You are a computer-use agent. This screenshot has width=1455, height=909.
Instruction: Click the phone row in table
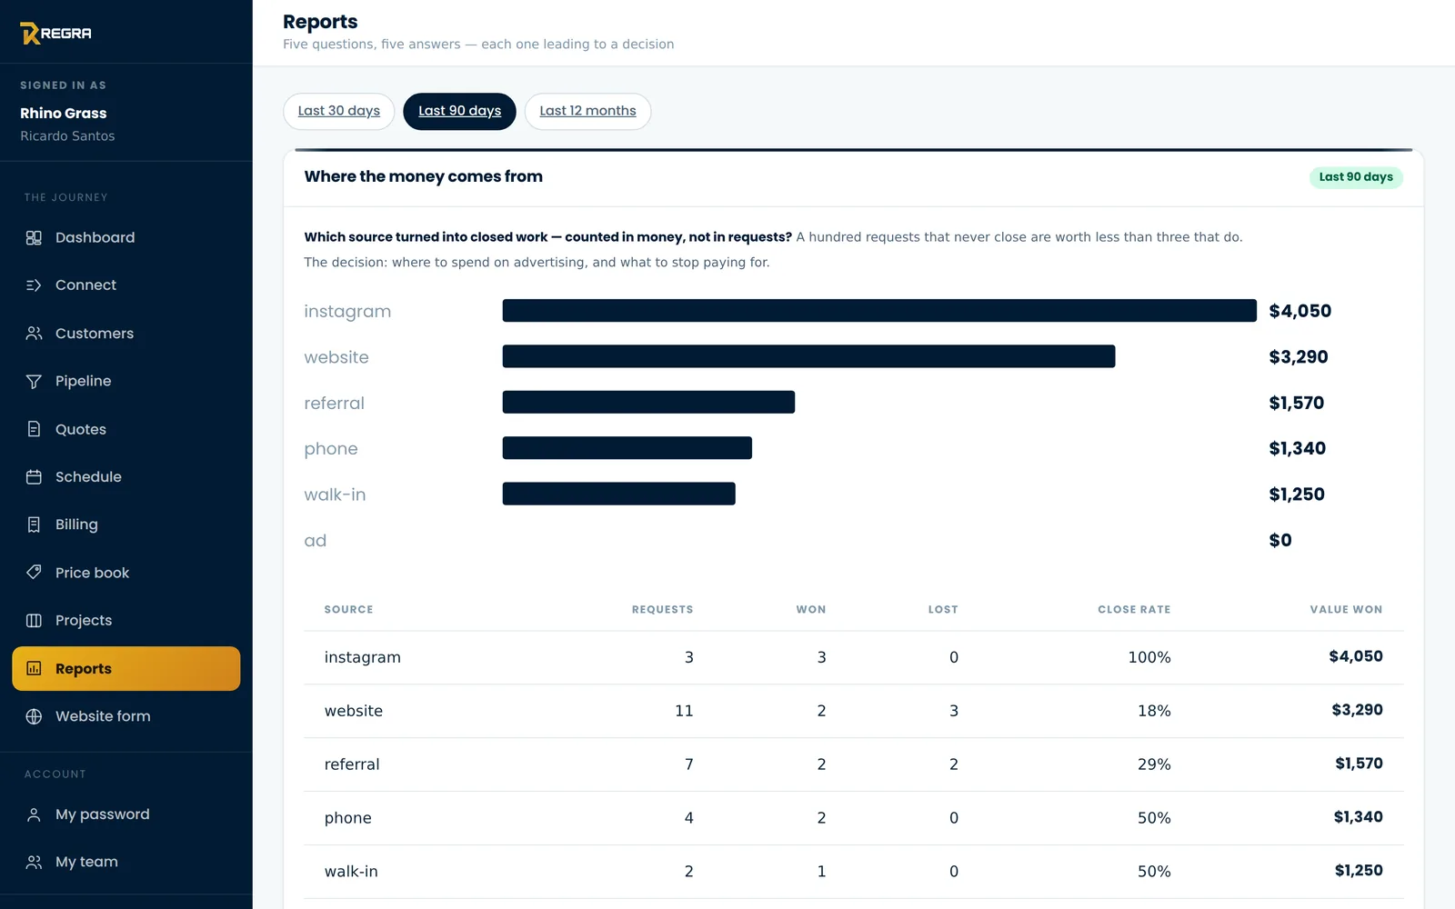[854, 818]
